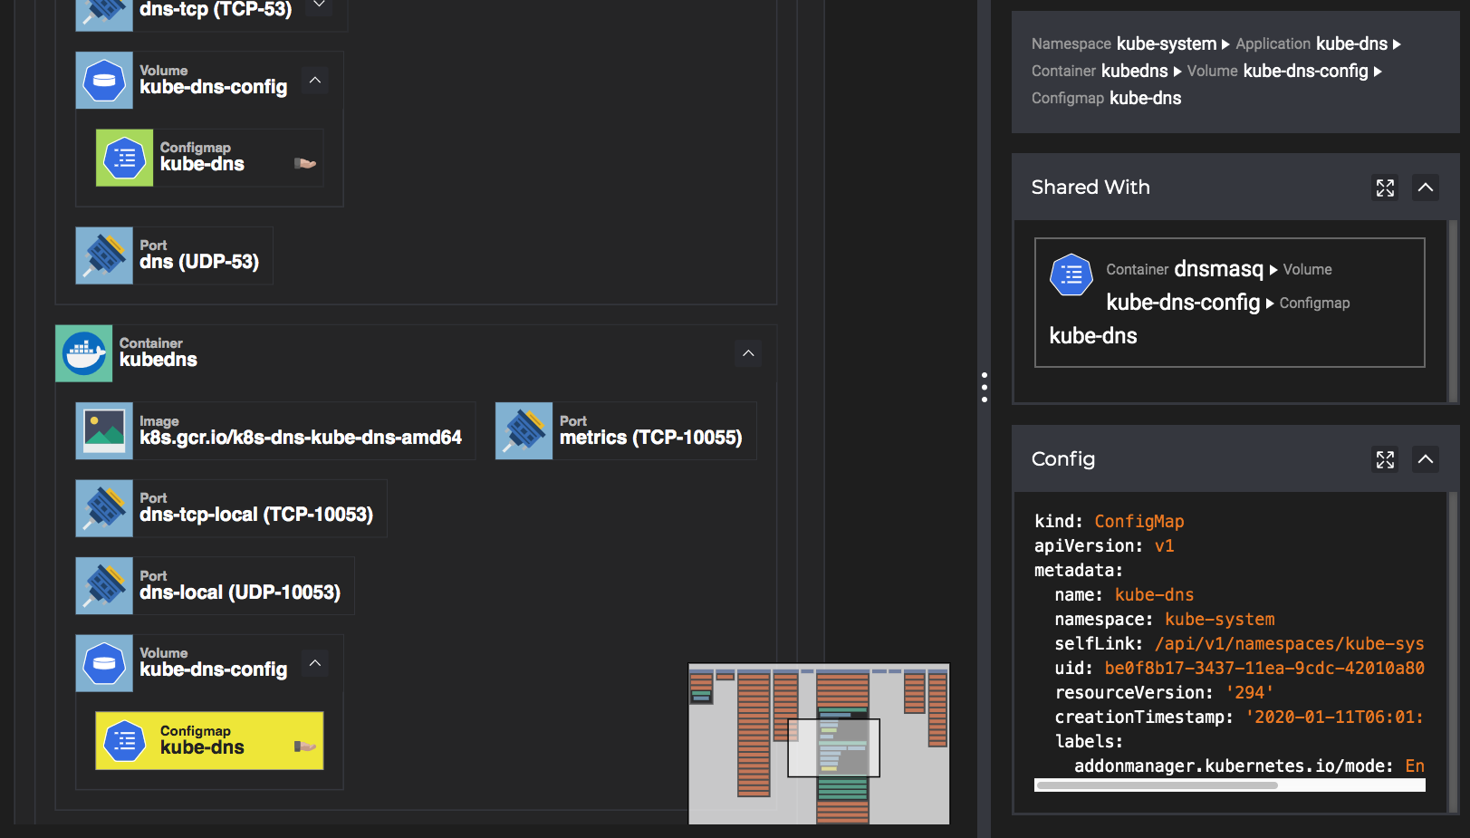Click the kubedns container breadcrumb link
Image resolution: width=1470 pixels, height=838 pixels.
1135,71
